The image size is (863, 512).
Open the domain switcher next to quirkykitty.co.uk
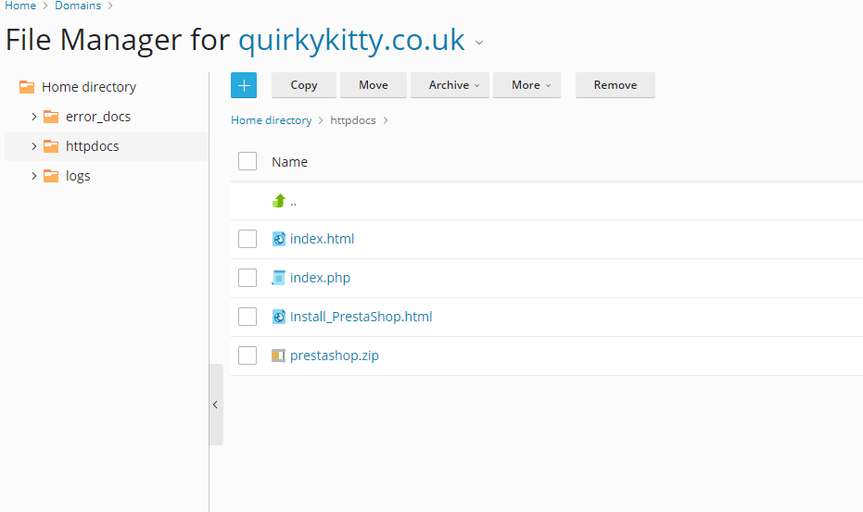479,43
